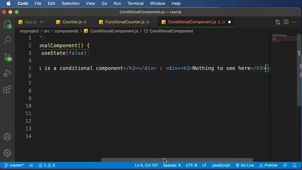Show problems: 2 errors 0 warnings
This screenshot has height=170, width=302.
[47, 165]
